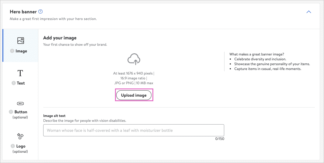324x163 pixels.
Task: Select the Button (optional) tab label
Action: click(21, 112)
